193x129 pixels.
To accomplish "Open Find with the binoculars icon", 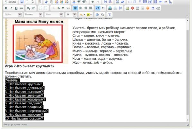I will (105, 2).
